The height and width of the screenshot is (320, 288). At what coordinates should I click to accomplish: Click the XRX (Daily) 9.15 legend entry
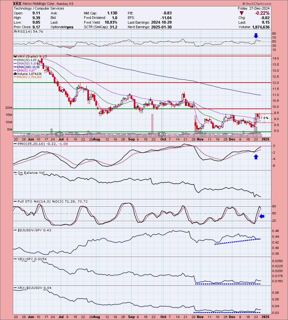tap(30, 57)
